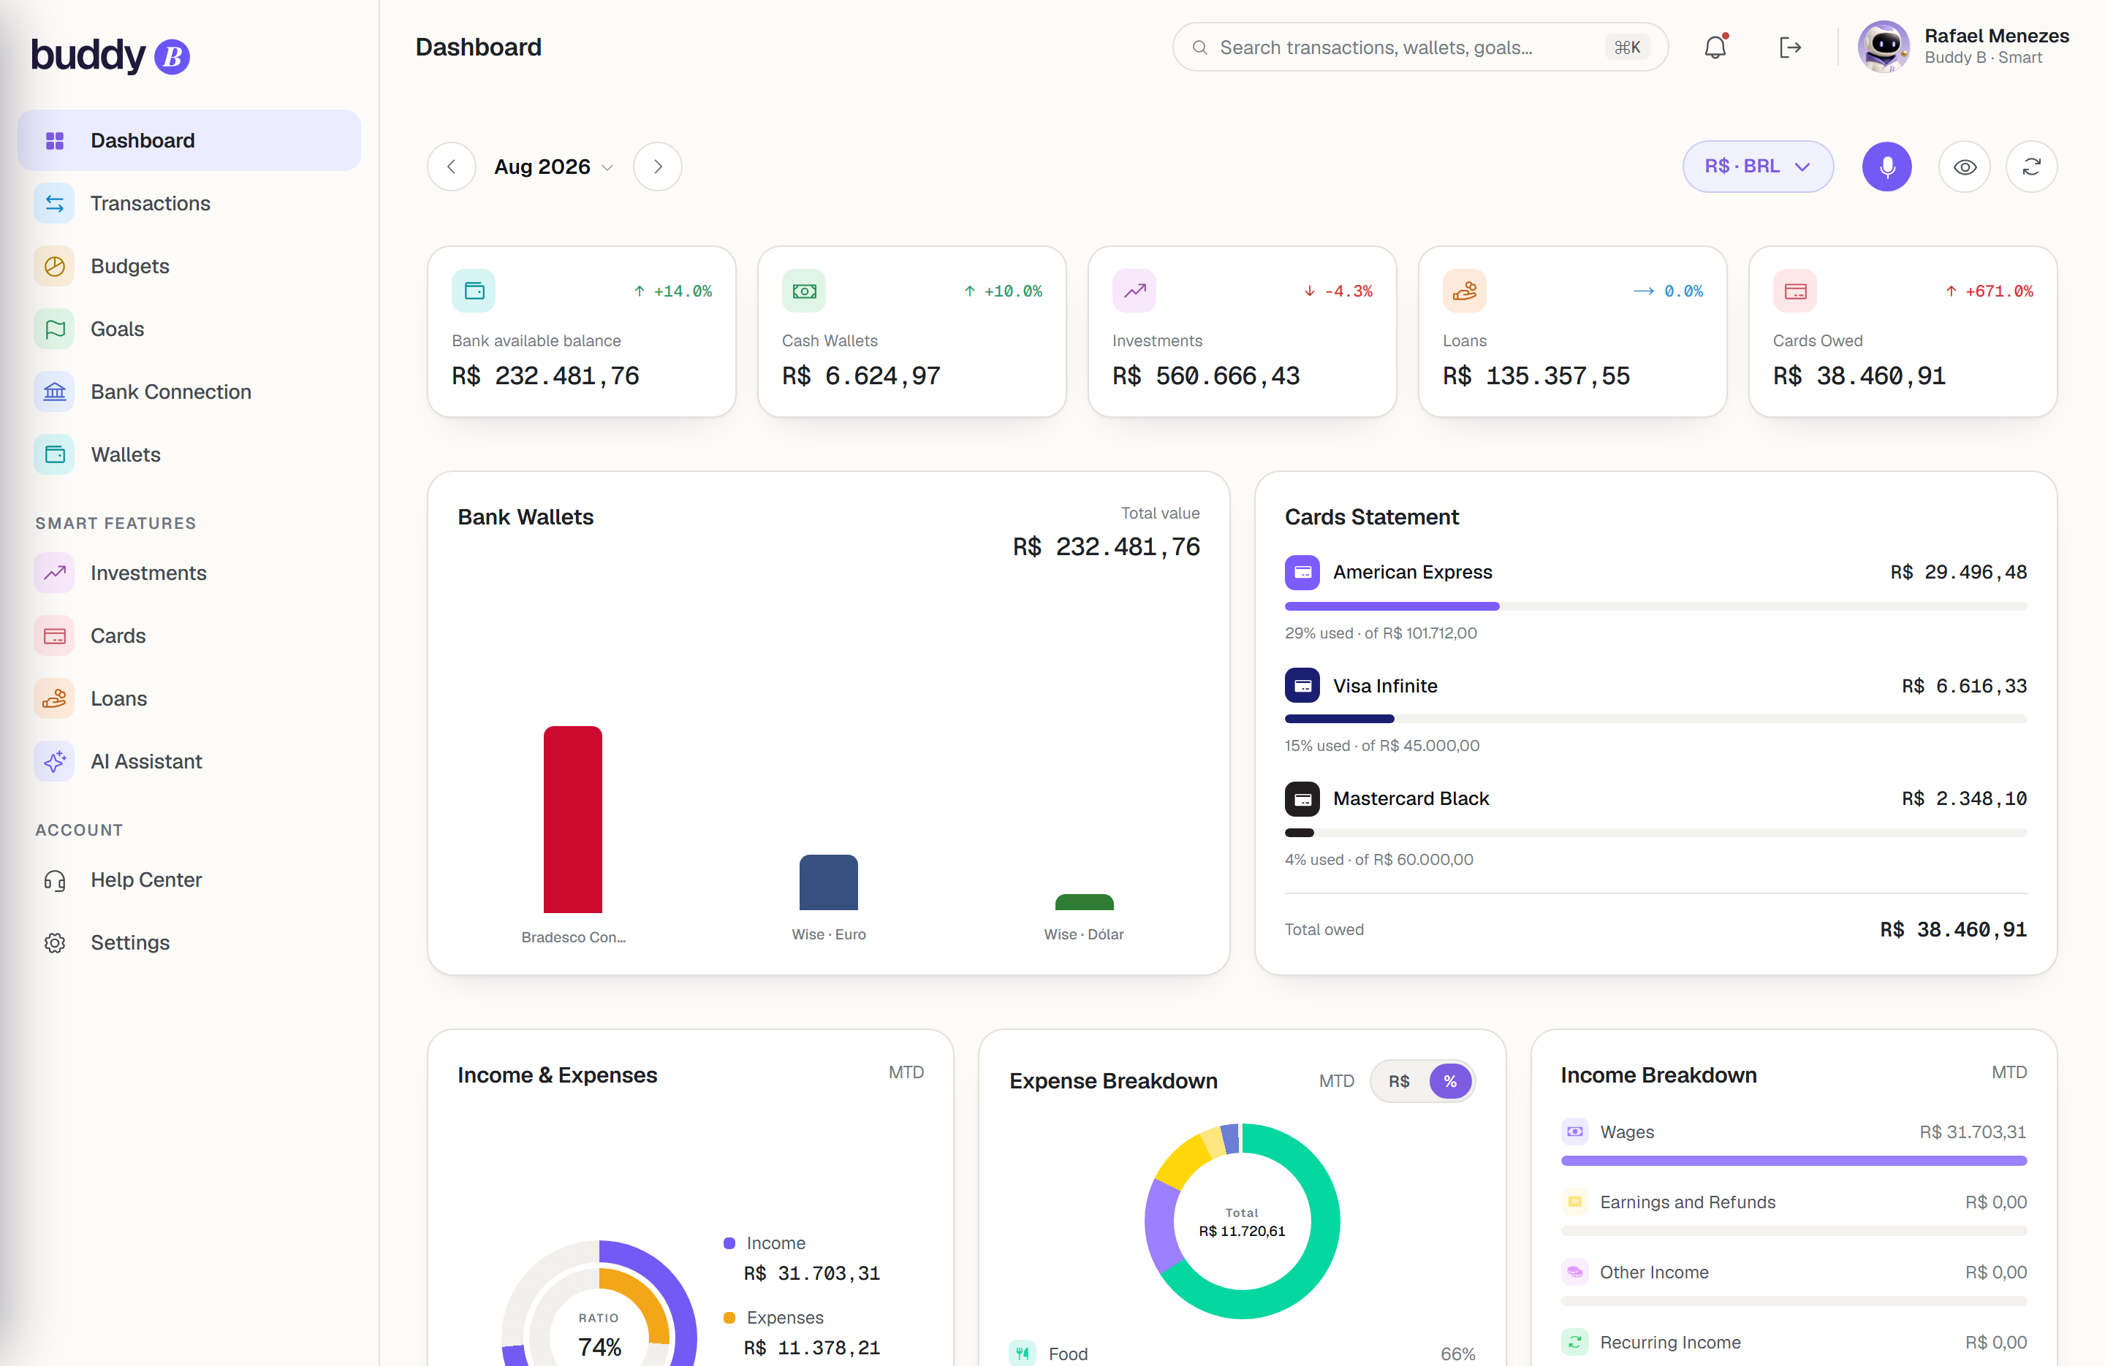Image resolution: width=2105 pixels, height=1366 pixels.
Task: Click the Cards Owed card icon
Action: click(1795, 291)
